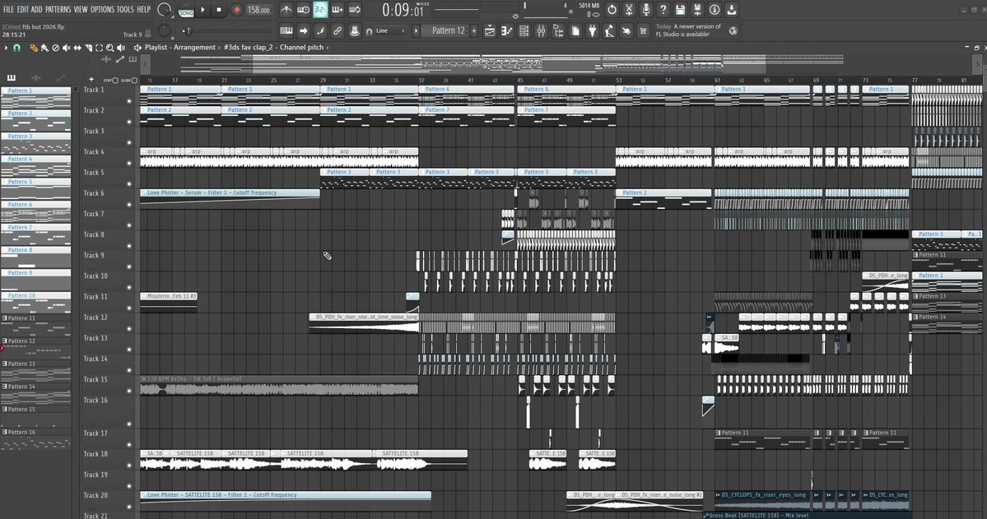Open the Browser tree icon
Image resolution: width=987 pixels, height=519 pixels.
pyautogui.click(x=557, y=30)
